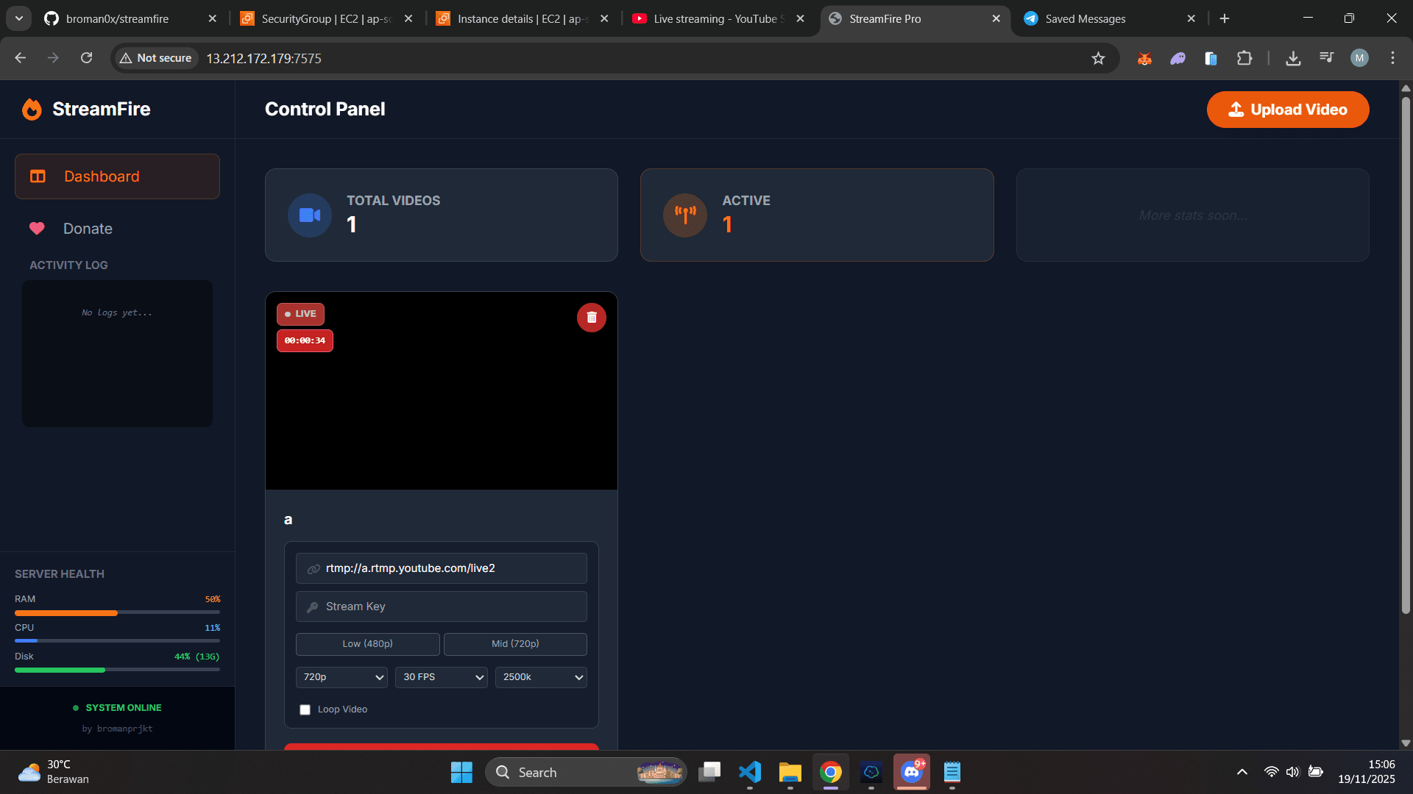This screenshot has width=1413, height=794.
Task: Click the Donate heart icon
Action: click(x=38, y=228)
